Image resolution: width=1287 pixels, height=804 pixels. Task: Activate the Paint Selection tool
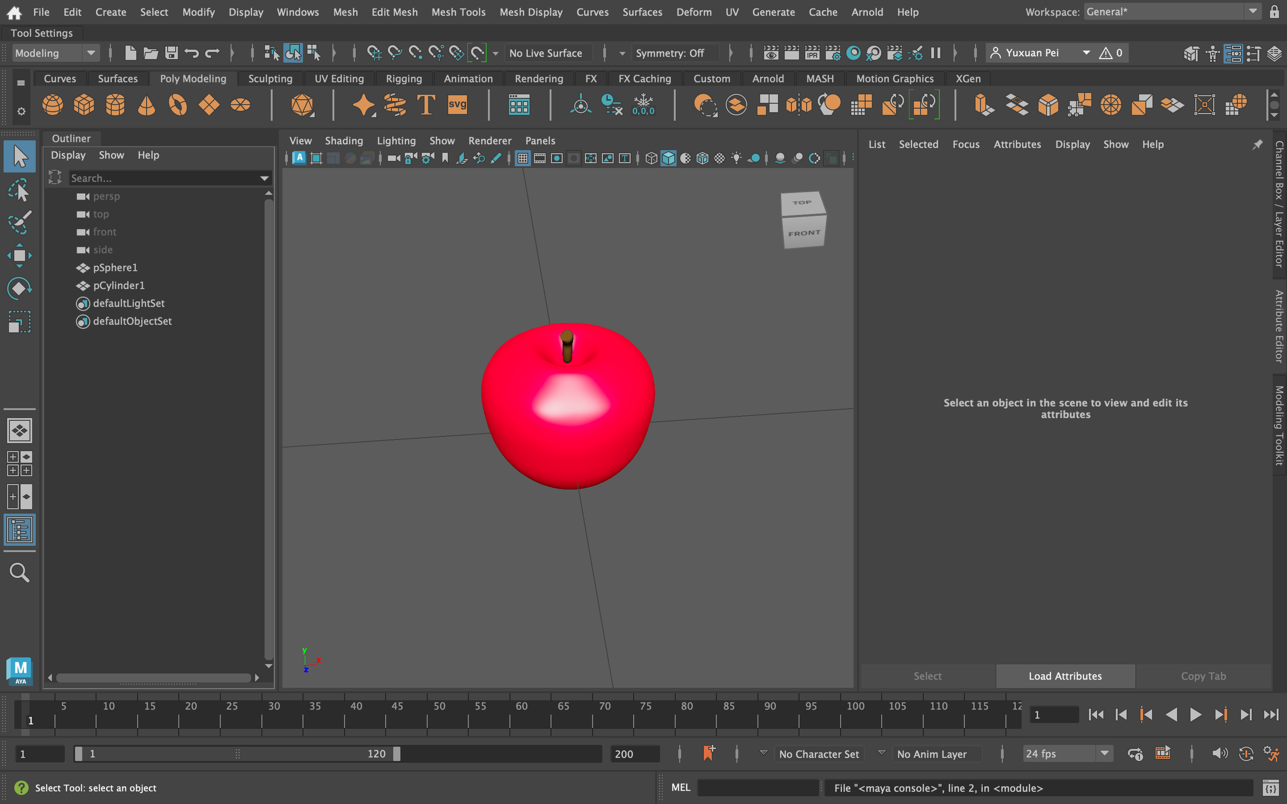(x=19, y=223)
